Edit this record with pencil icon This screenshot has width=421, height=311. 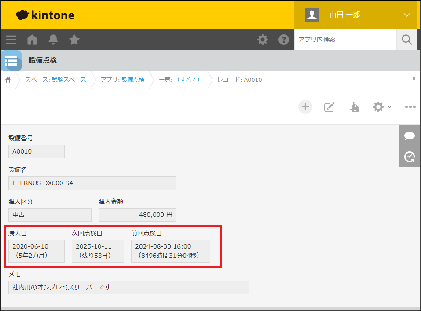(329, 107)
